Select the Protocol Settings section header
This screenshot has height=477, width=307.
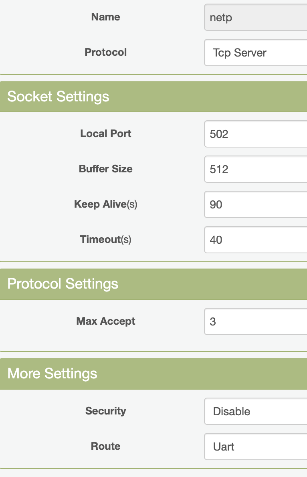63,284
